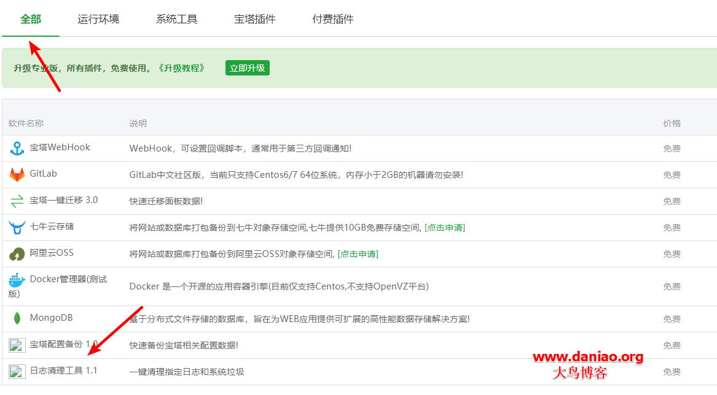This screenshot has height=395, width=717.
Task: Click the Docker whale icon
Action: click(x=17, y=280)
